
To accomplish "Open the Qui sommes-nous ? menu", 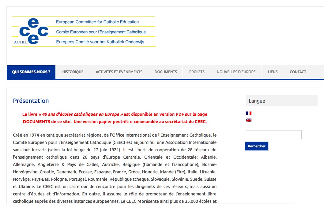I will (31, 72).
